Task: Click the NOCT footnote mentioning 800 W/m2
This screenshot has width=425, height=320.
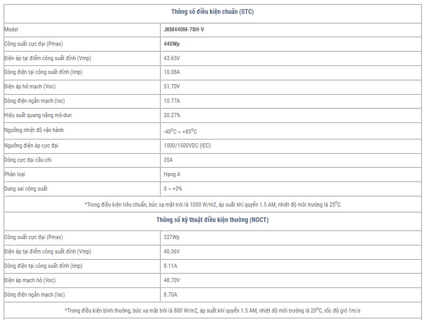Action: click(x=212, y=310)
